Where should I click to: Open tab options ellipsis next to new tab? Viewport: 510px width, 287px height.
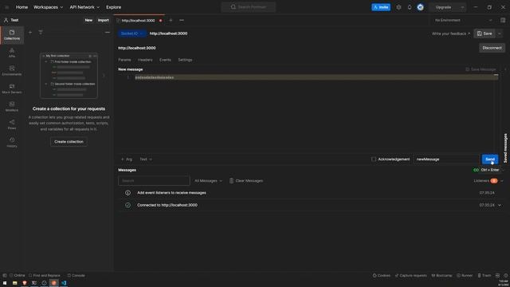tap(182, 20)
